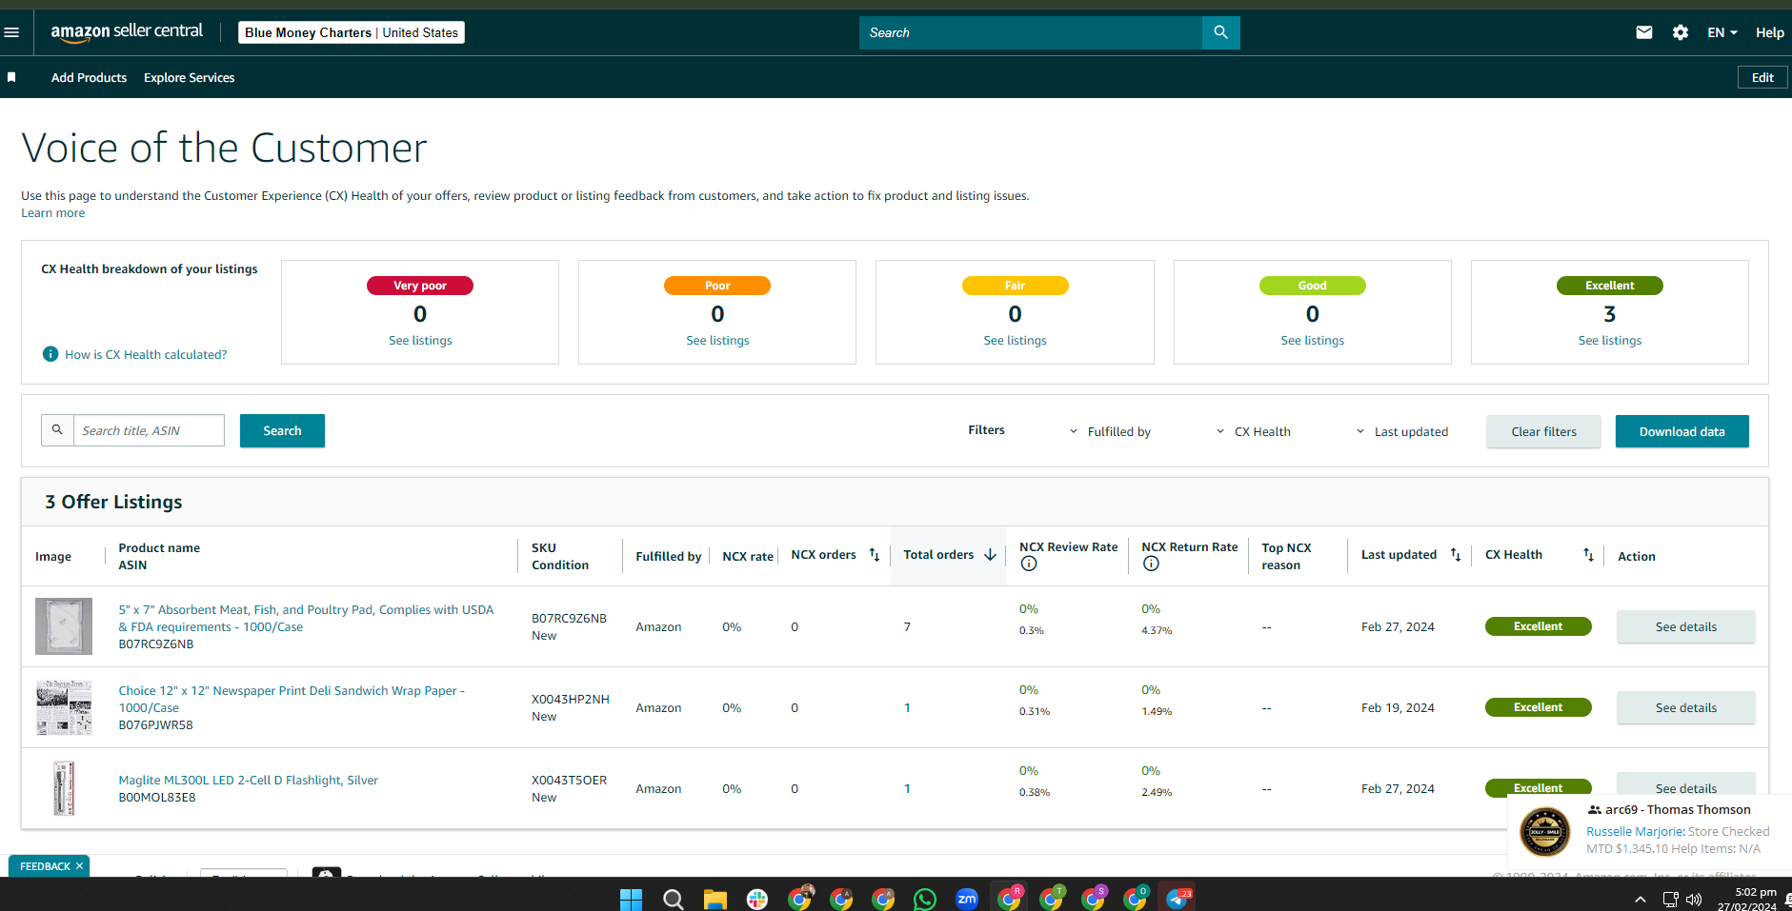
Task: See details for Newspaper Print Deli Paper
Action: (1686, 707)
